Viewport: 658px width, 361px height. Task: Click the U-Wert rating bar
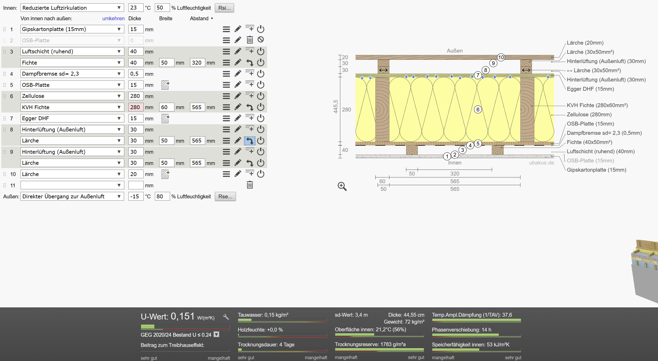(x=185, y=327)
